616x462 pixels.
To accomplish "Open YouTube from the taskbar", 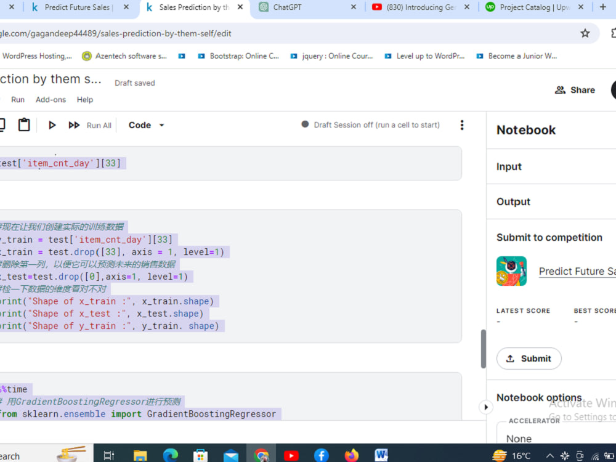I will pyautogui.click(x=291, y=455).
